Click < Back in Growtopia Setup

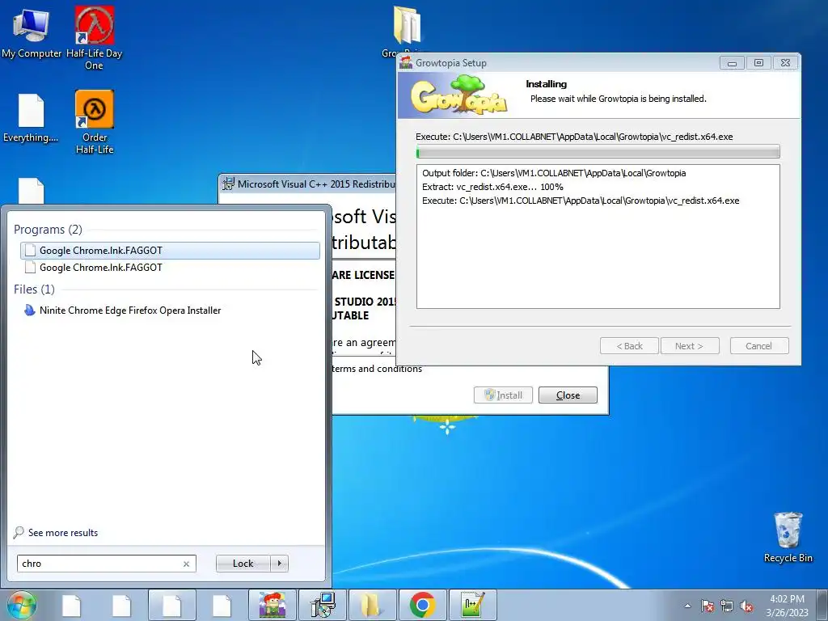coord(629,346)
